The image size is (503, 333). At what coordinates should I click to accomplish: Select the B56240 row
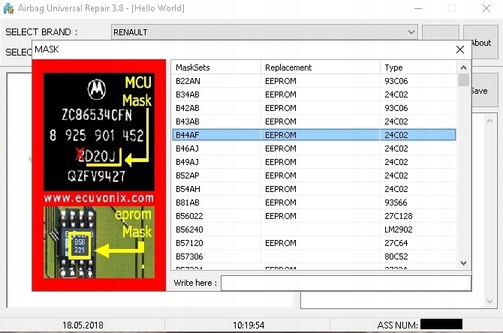[314, 229]
